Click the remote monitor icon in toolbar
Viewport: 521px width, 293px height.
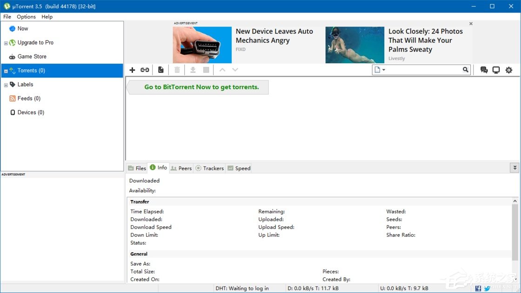click(x=496, y=70)
